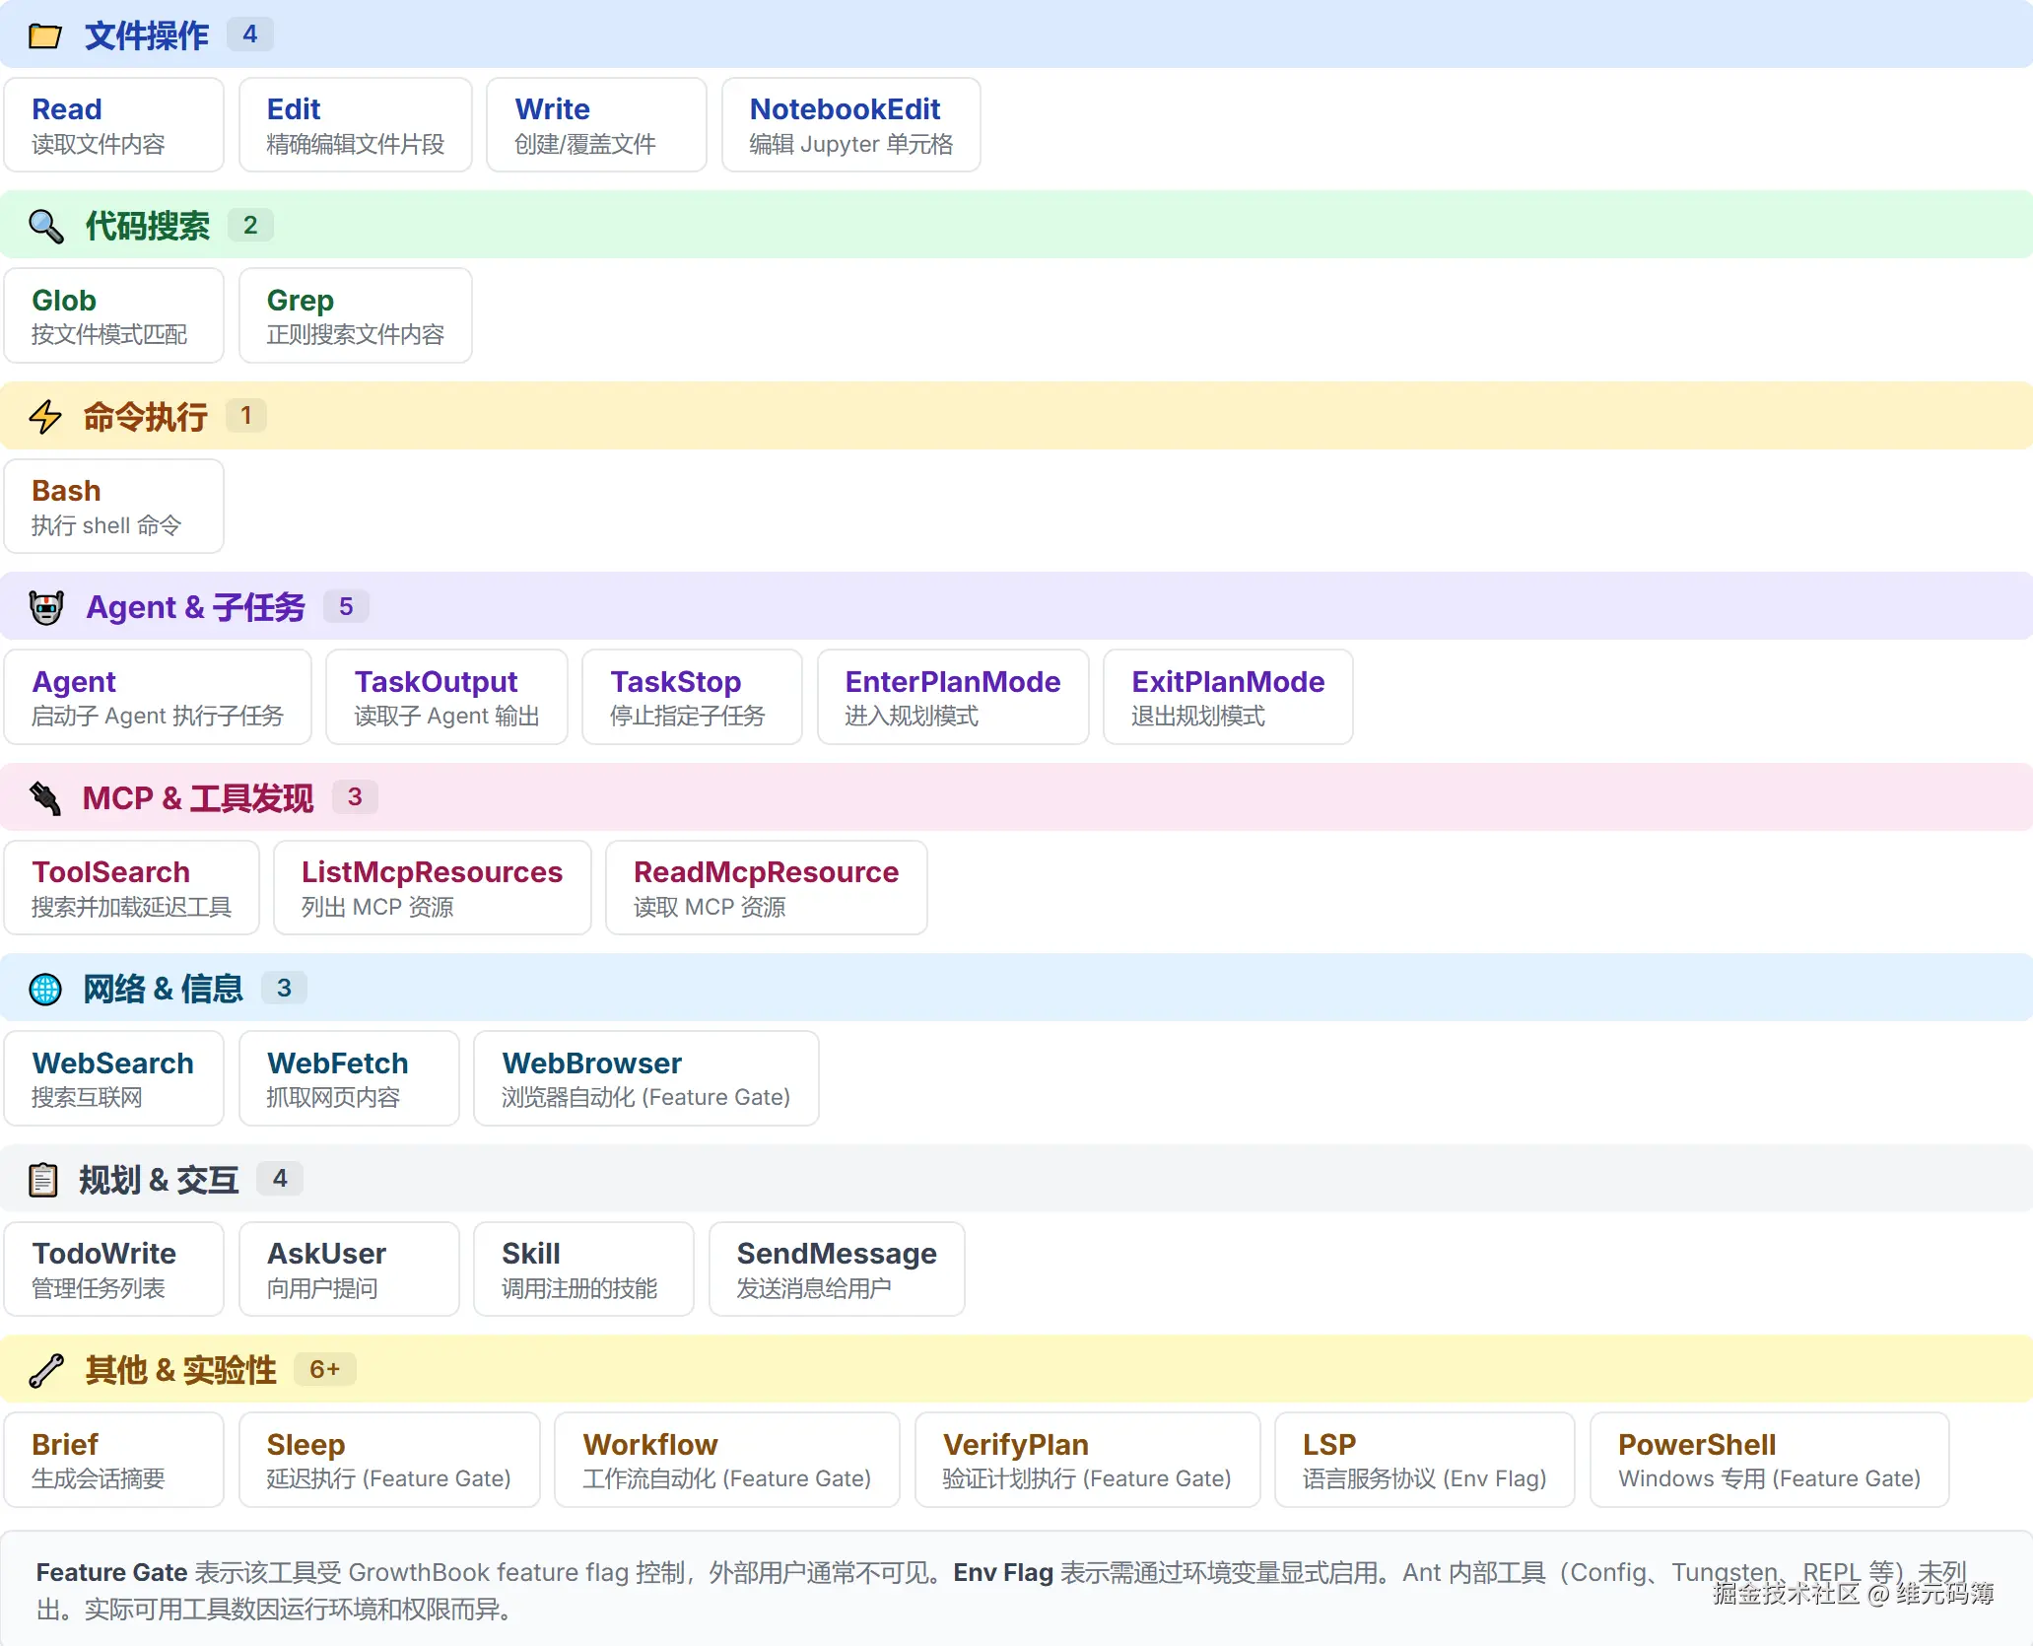Image resolution: width=2033 pixels, height=1646 pixels.
Task: Open the Read tool card
Action: (113, 125)
